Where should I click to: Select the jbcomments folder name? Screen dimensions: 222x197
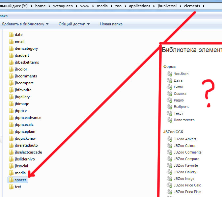coord(26,76)
